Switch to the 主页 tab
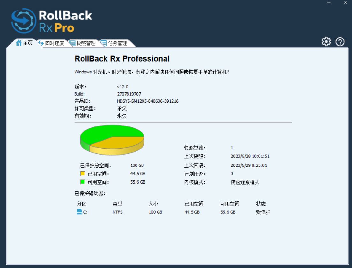 pos(24,43)
